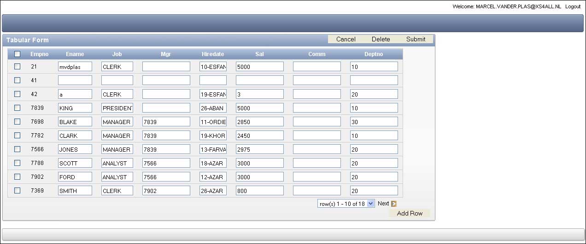
Task: Click the Next page arrow icon
Action: (393, 204)
